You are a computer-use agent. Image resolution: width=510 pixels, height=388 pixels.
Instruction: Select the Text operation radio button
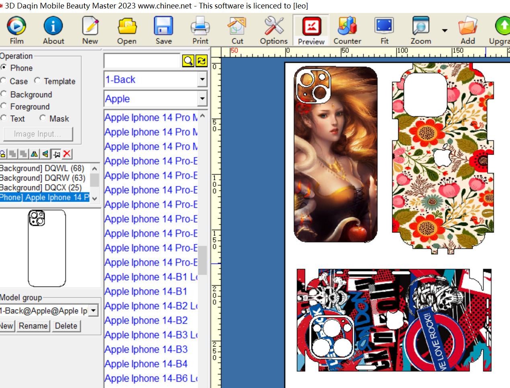click(4, 118)
